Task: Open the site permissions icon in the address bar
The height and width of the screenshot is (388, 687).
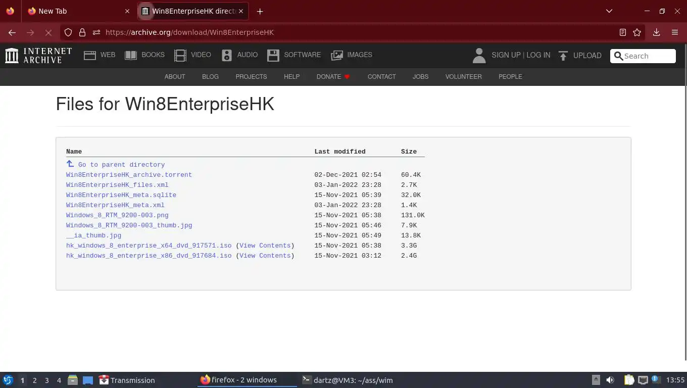Action: 96,32
